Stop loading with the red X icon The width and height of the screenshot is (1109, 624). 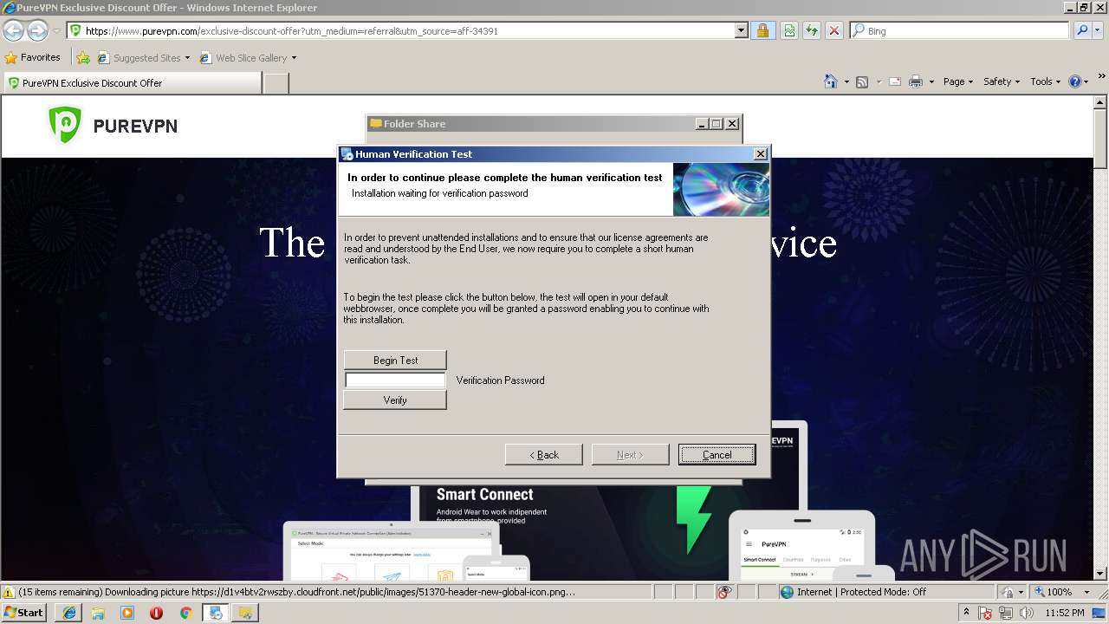coord(833,30)
